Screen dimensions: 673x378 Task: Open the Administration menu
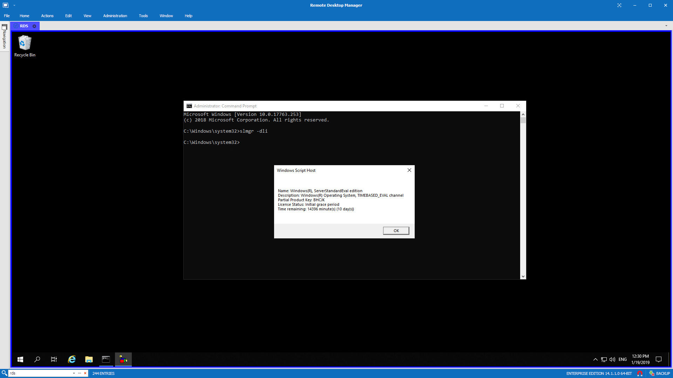(x=115, y=15)
